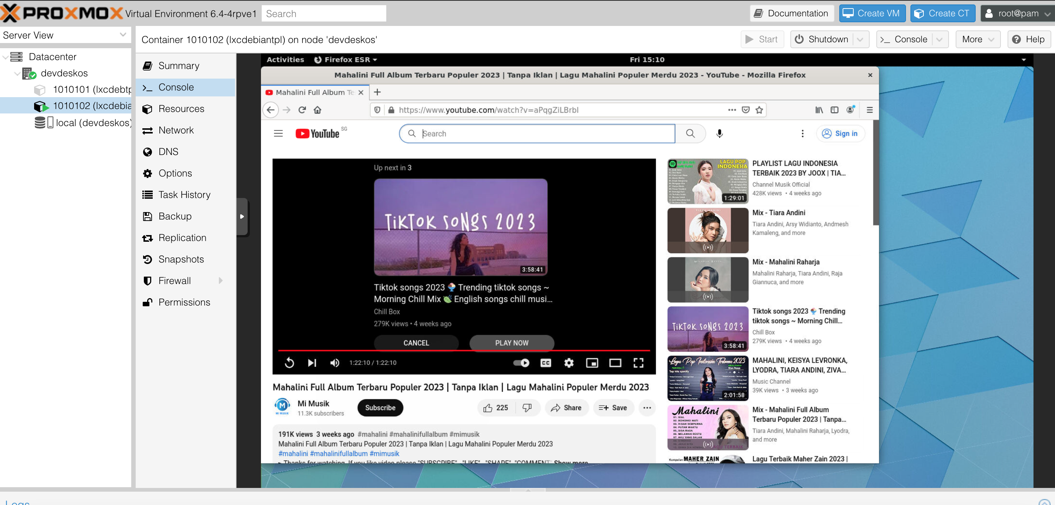Viewport: 1055px width, 505px height.
Task: Open the Backup section
Action: (185, 216)
